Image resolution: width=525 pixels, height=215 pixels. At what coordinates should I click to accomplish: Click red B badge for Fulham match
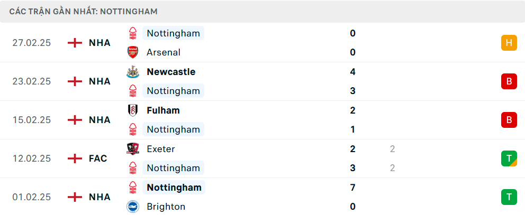(509, 120)
